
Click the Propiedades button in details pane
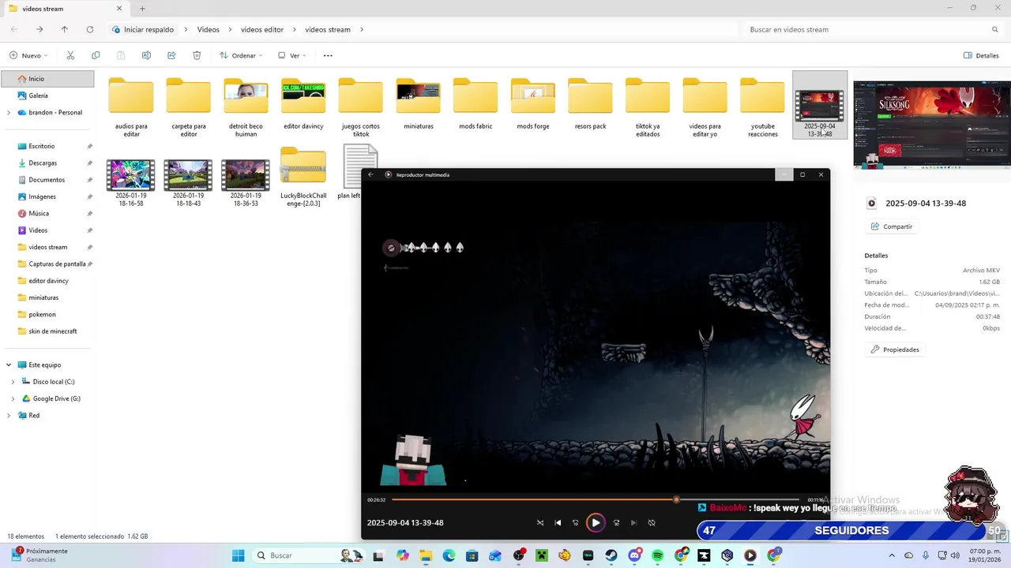pyautogui.click(x=894, y=349)
